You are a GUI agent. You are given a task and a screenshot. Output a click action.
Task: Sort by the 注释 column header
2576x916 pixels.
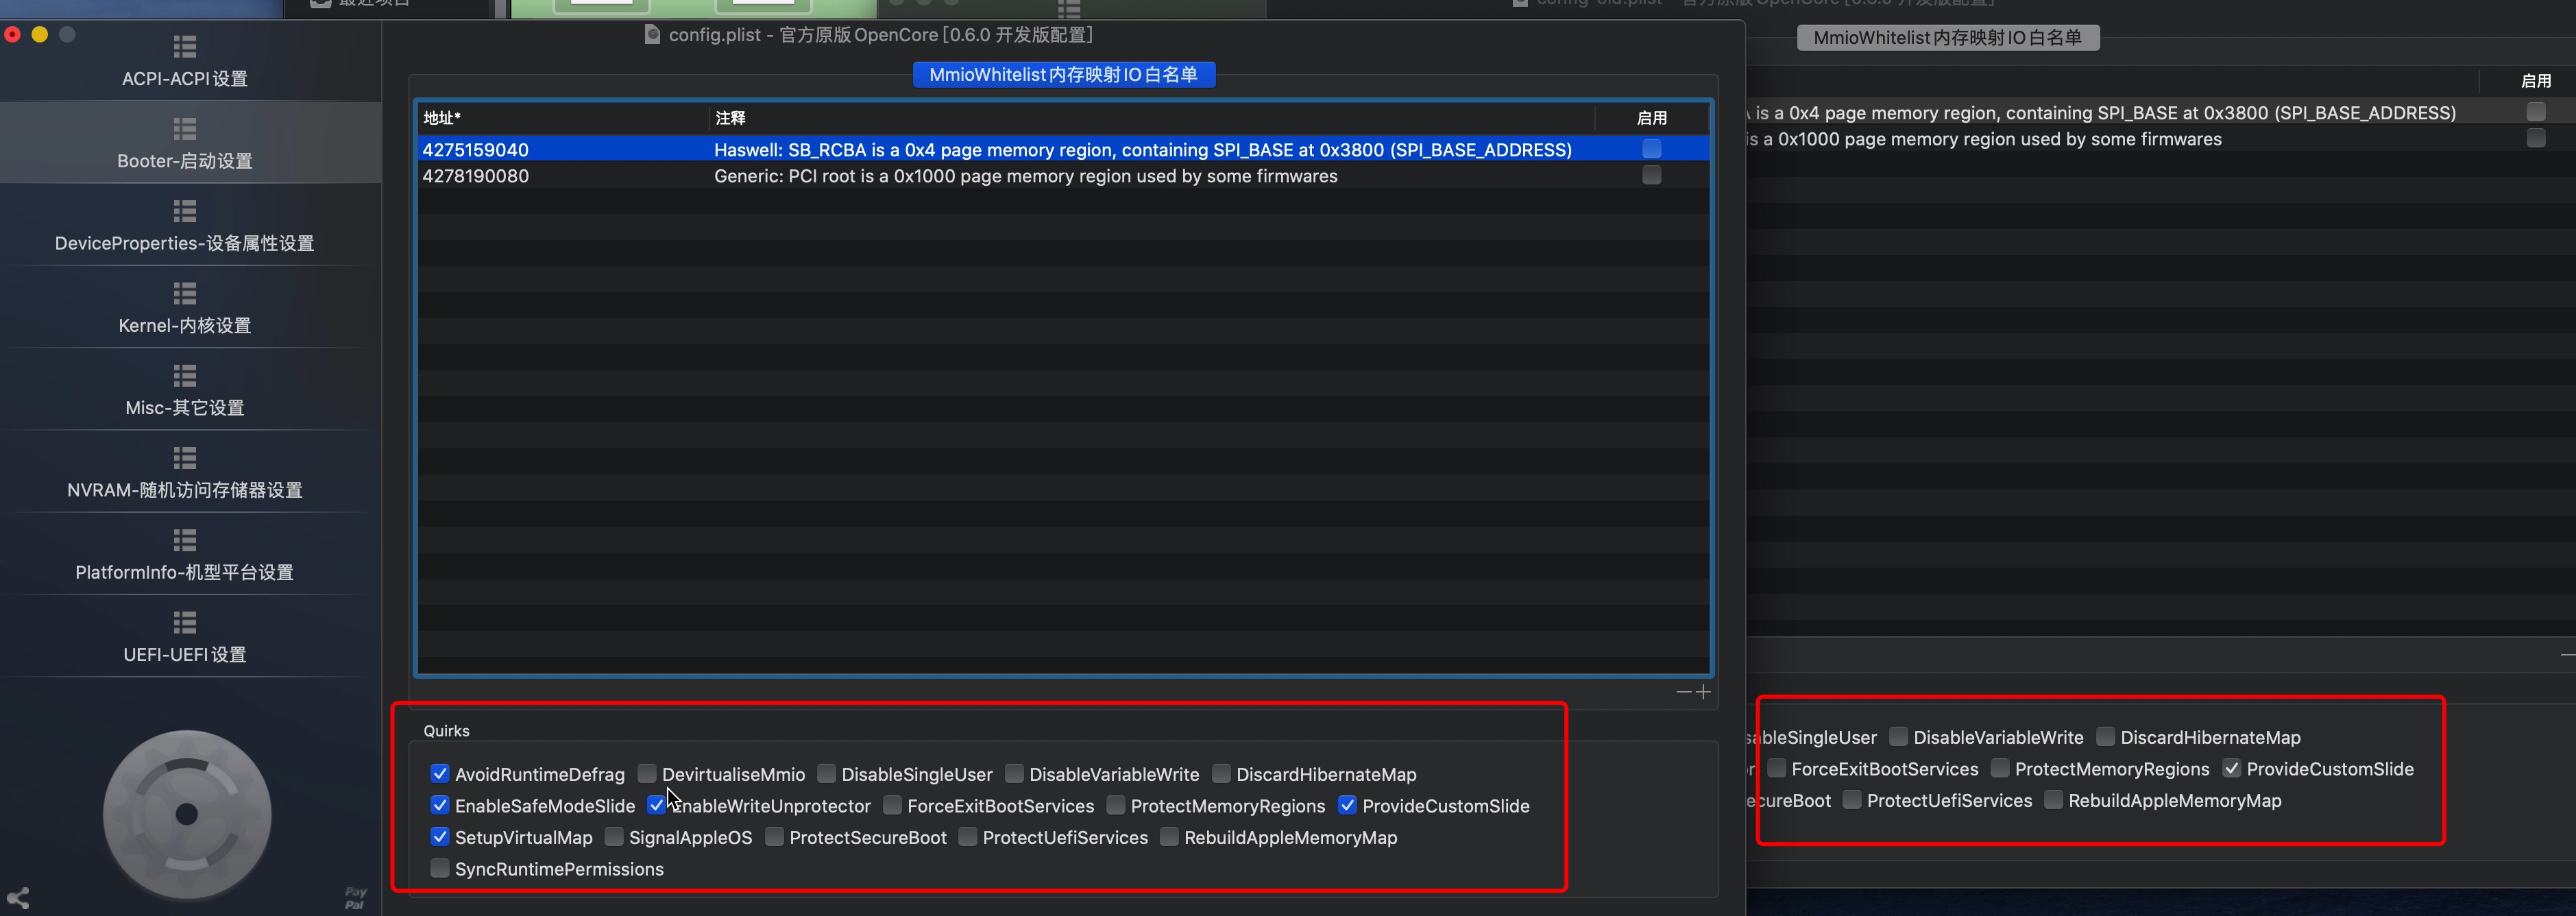(1152, 118)
